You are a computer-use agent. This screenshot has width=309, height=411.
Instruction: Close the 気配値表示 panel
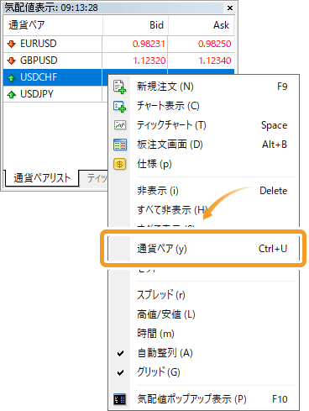tap(230, 8)
